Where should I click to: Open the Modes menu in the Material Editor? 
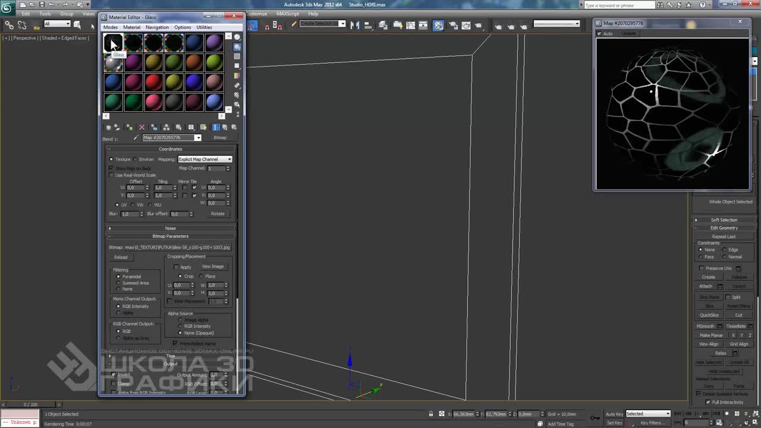coord(111,27)
